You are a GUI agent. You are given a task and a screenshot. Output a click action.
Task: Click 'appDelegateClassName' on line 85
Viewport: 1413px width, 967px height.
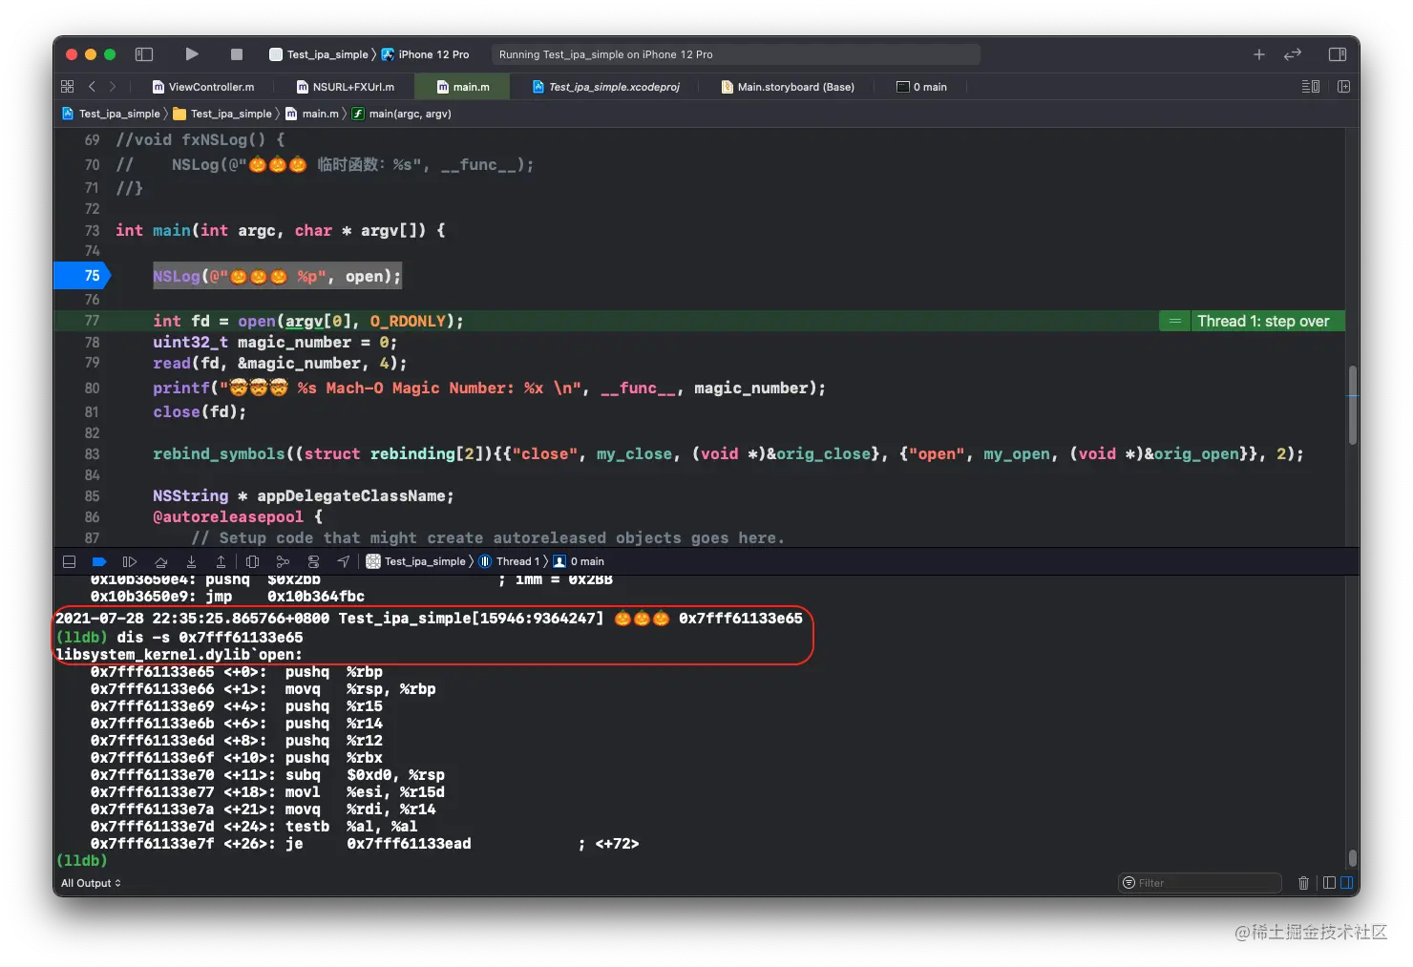point(351,496)
